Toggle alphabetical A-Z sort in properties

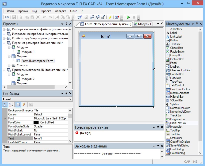pyautogui.click(x=11, y=104)
